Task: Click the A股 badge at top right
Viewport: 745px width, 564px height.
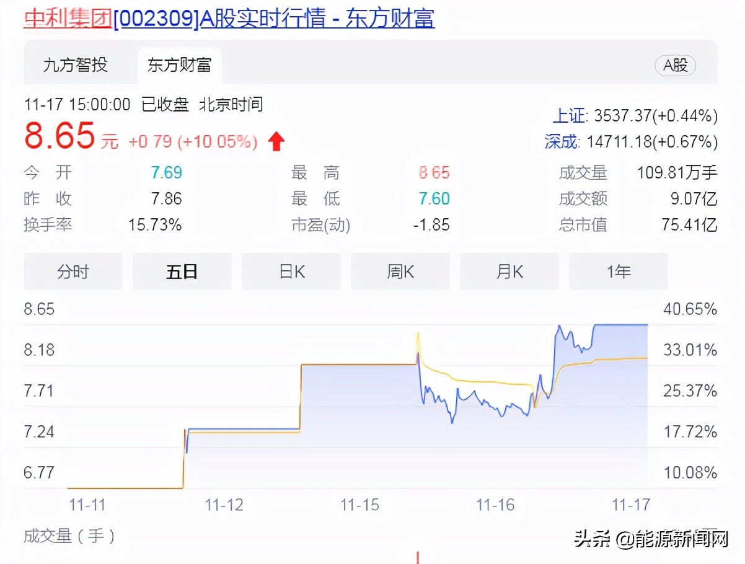Action: [675, 66]
